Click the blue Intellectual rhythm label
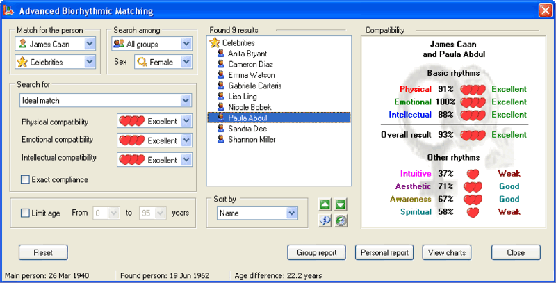Viewport: 556px width, 283px height. pyautogui.click(x=410, y=115)
